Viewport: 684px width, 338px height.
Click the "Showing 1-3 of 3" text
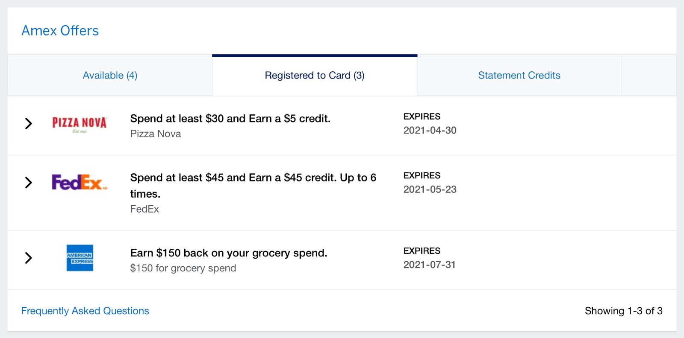(x=623, y=311)
